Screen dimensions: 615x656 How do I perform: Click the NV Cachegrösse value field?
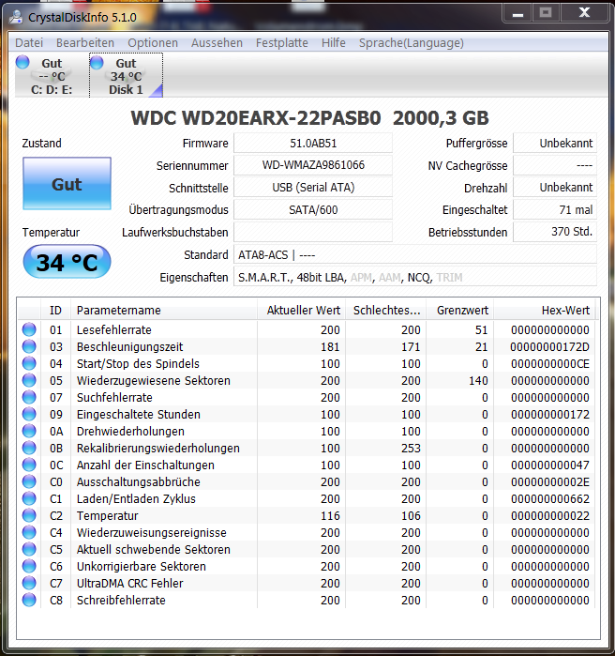coord(555,165)
